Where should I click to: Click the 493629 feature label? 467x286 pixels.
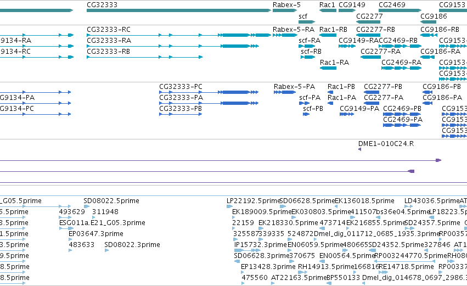tap(71, 212)
